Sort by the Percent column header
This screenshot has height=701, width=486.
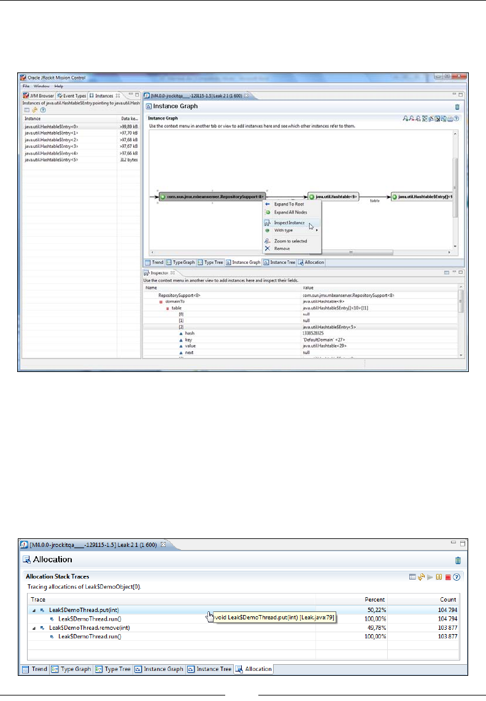pyautogui.click(x=351, y=600)
